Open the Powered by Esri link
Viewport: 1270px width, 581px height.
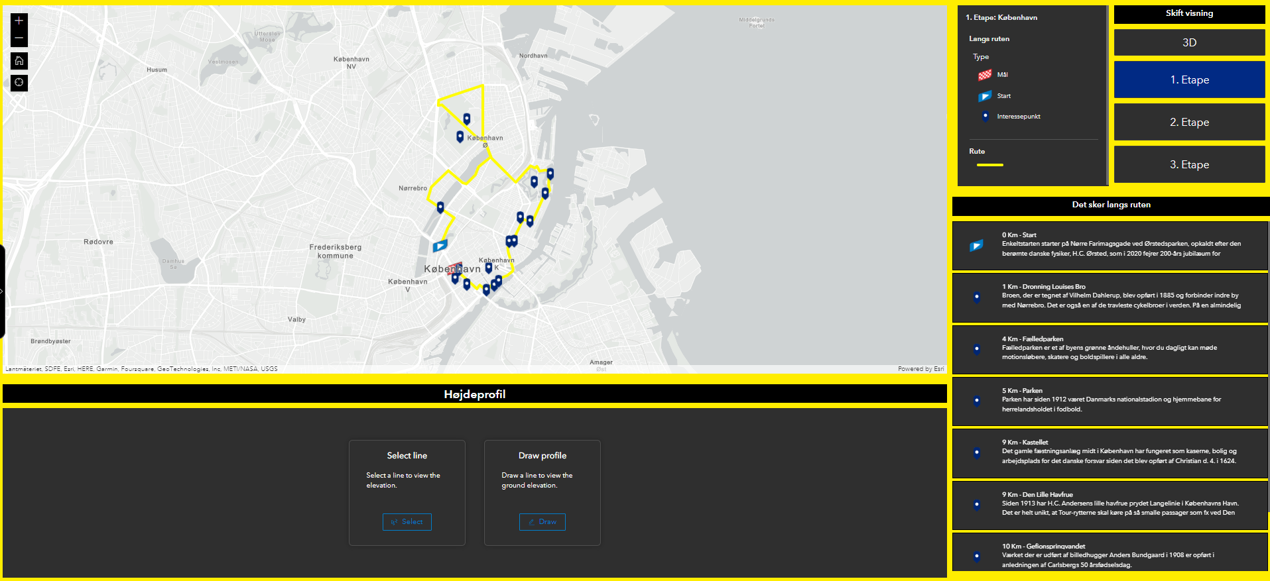[921, 369]
